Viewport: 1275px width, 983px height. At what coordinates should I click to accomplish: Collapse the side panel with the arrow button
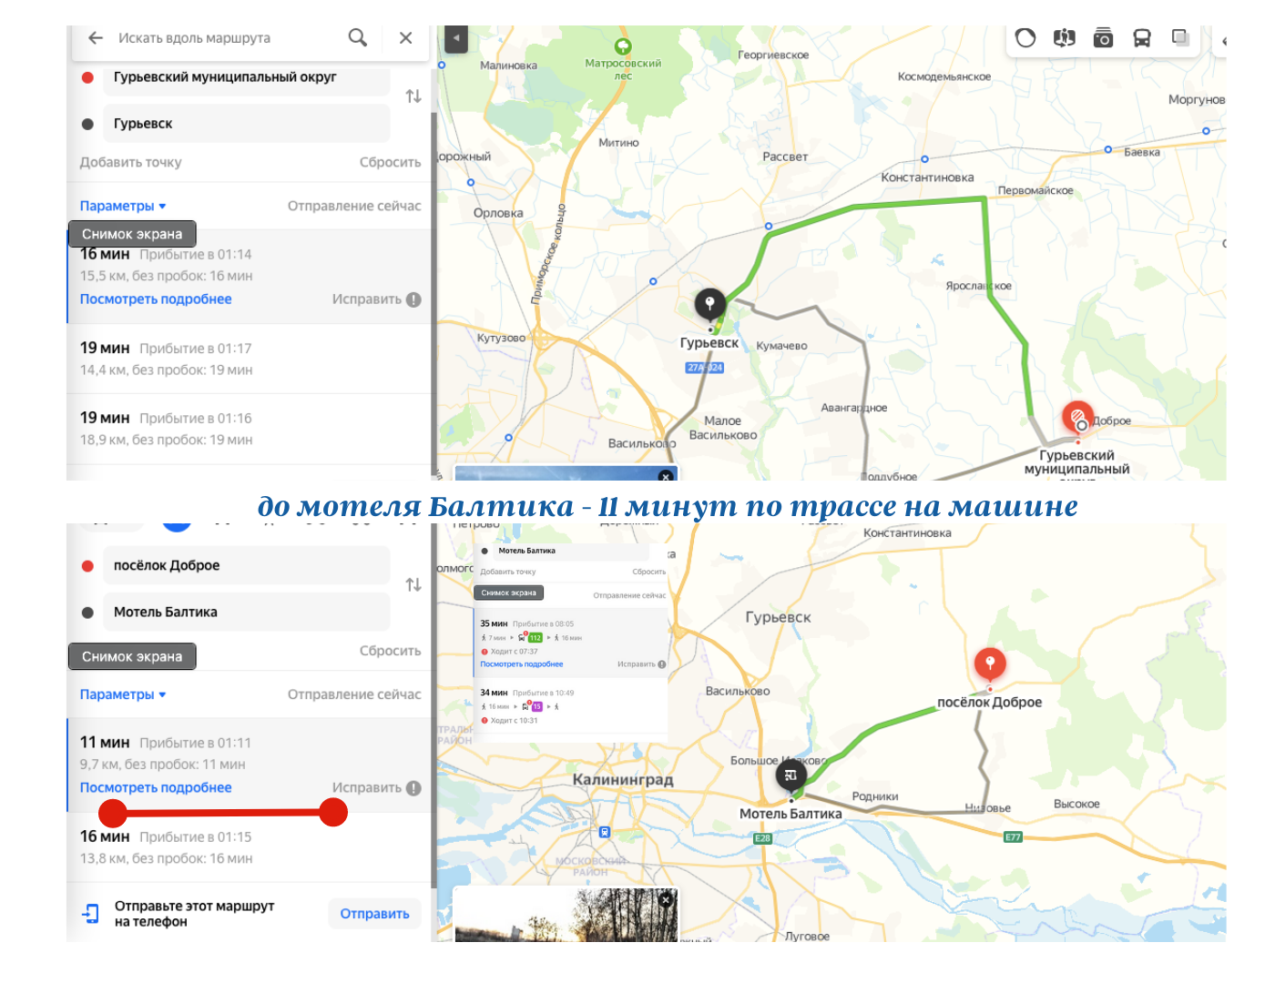click(456, 39)
